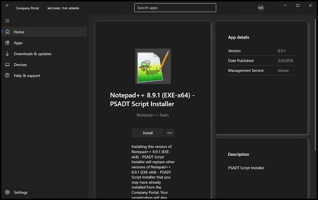Screen dimensions: 318x200
Task: Select Apps from the navigation menu
Action: 18,43
